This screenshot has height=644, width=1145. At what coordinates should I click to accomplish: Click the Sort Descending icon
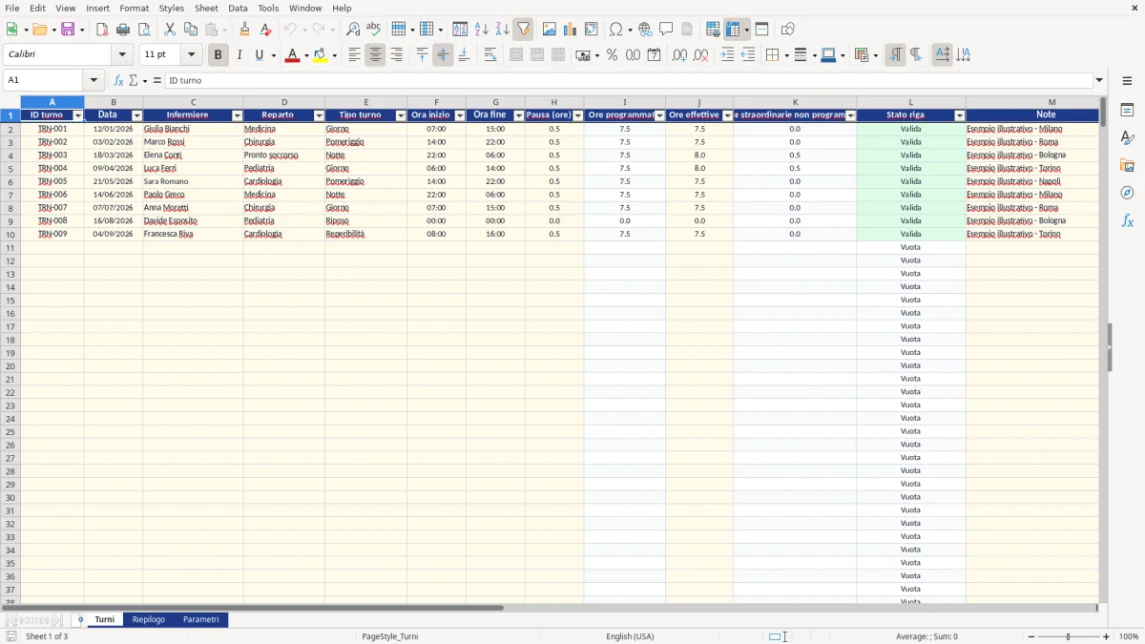[x=502, y=30]
